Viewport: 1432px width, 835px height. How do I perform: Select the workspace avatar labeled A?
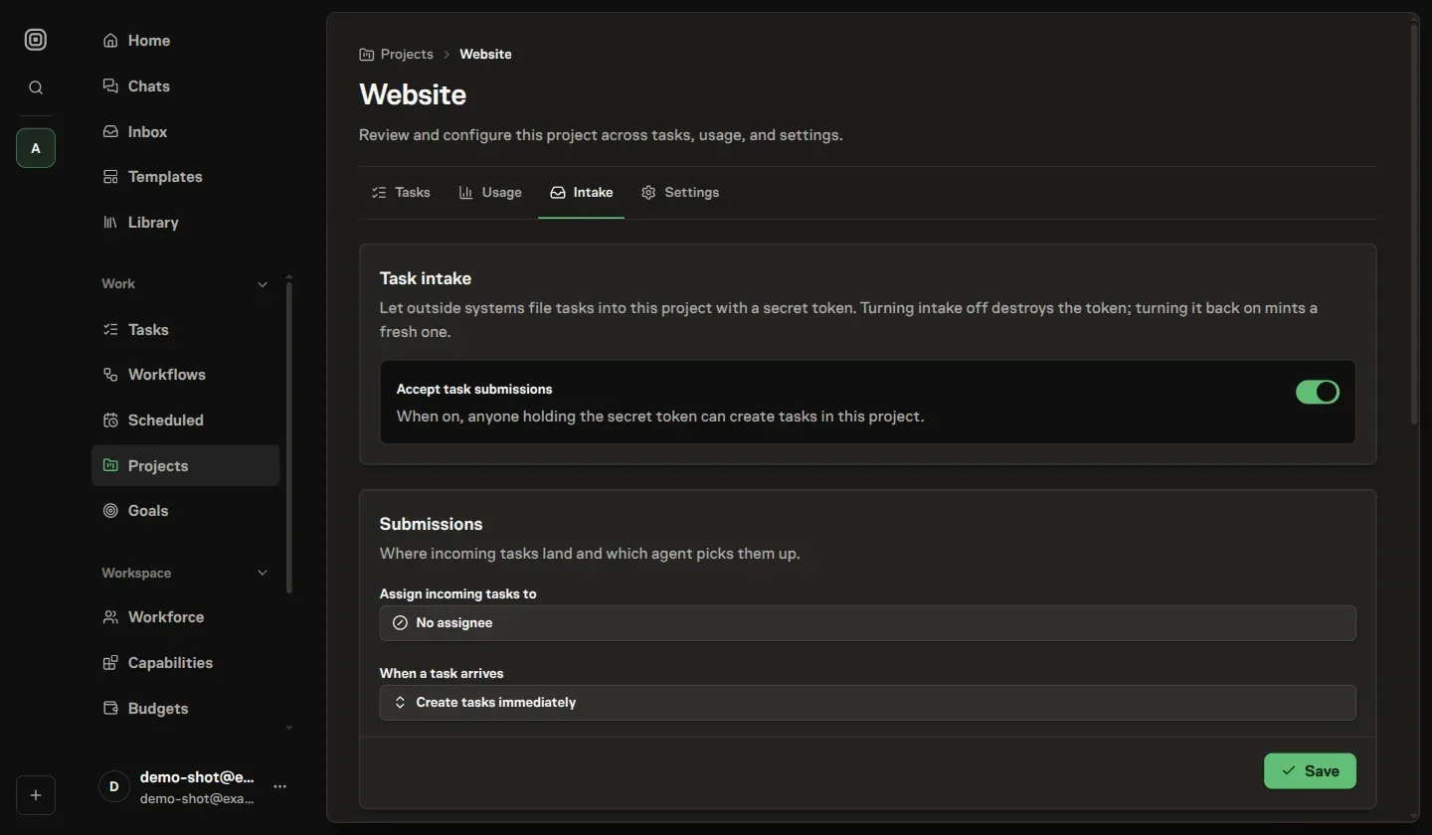(36, 148)
